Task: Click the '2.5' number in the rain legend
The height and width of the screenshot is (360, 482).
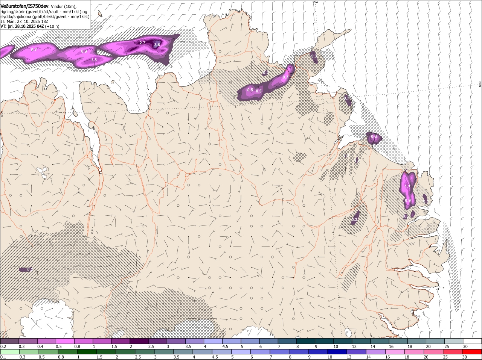Action: pyautogui.click(x=138, y=357)
